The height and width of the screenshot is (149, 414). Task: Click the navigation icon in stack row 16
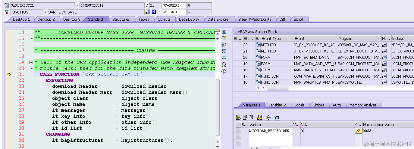click(x=384, y=82)
